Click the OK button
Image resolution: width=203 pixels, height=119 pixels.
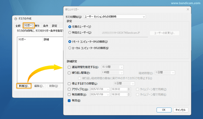click(164, 110)
